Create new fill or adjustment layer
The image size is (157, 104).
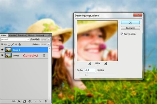pyautogui.click(x=30, y=101)
